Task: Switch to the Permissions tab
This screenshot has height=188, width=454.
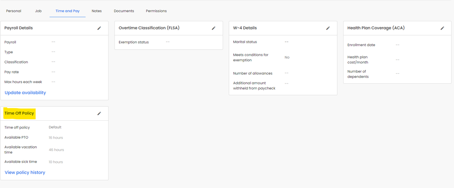Action: pos(156,11)
